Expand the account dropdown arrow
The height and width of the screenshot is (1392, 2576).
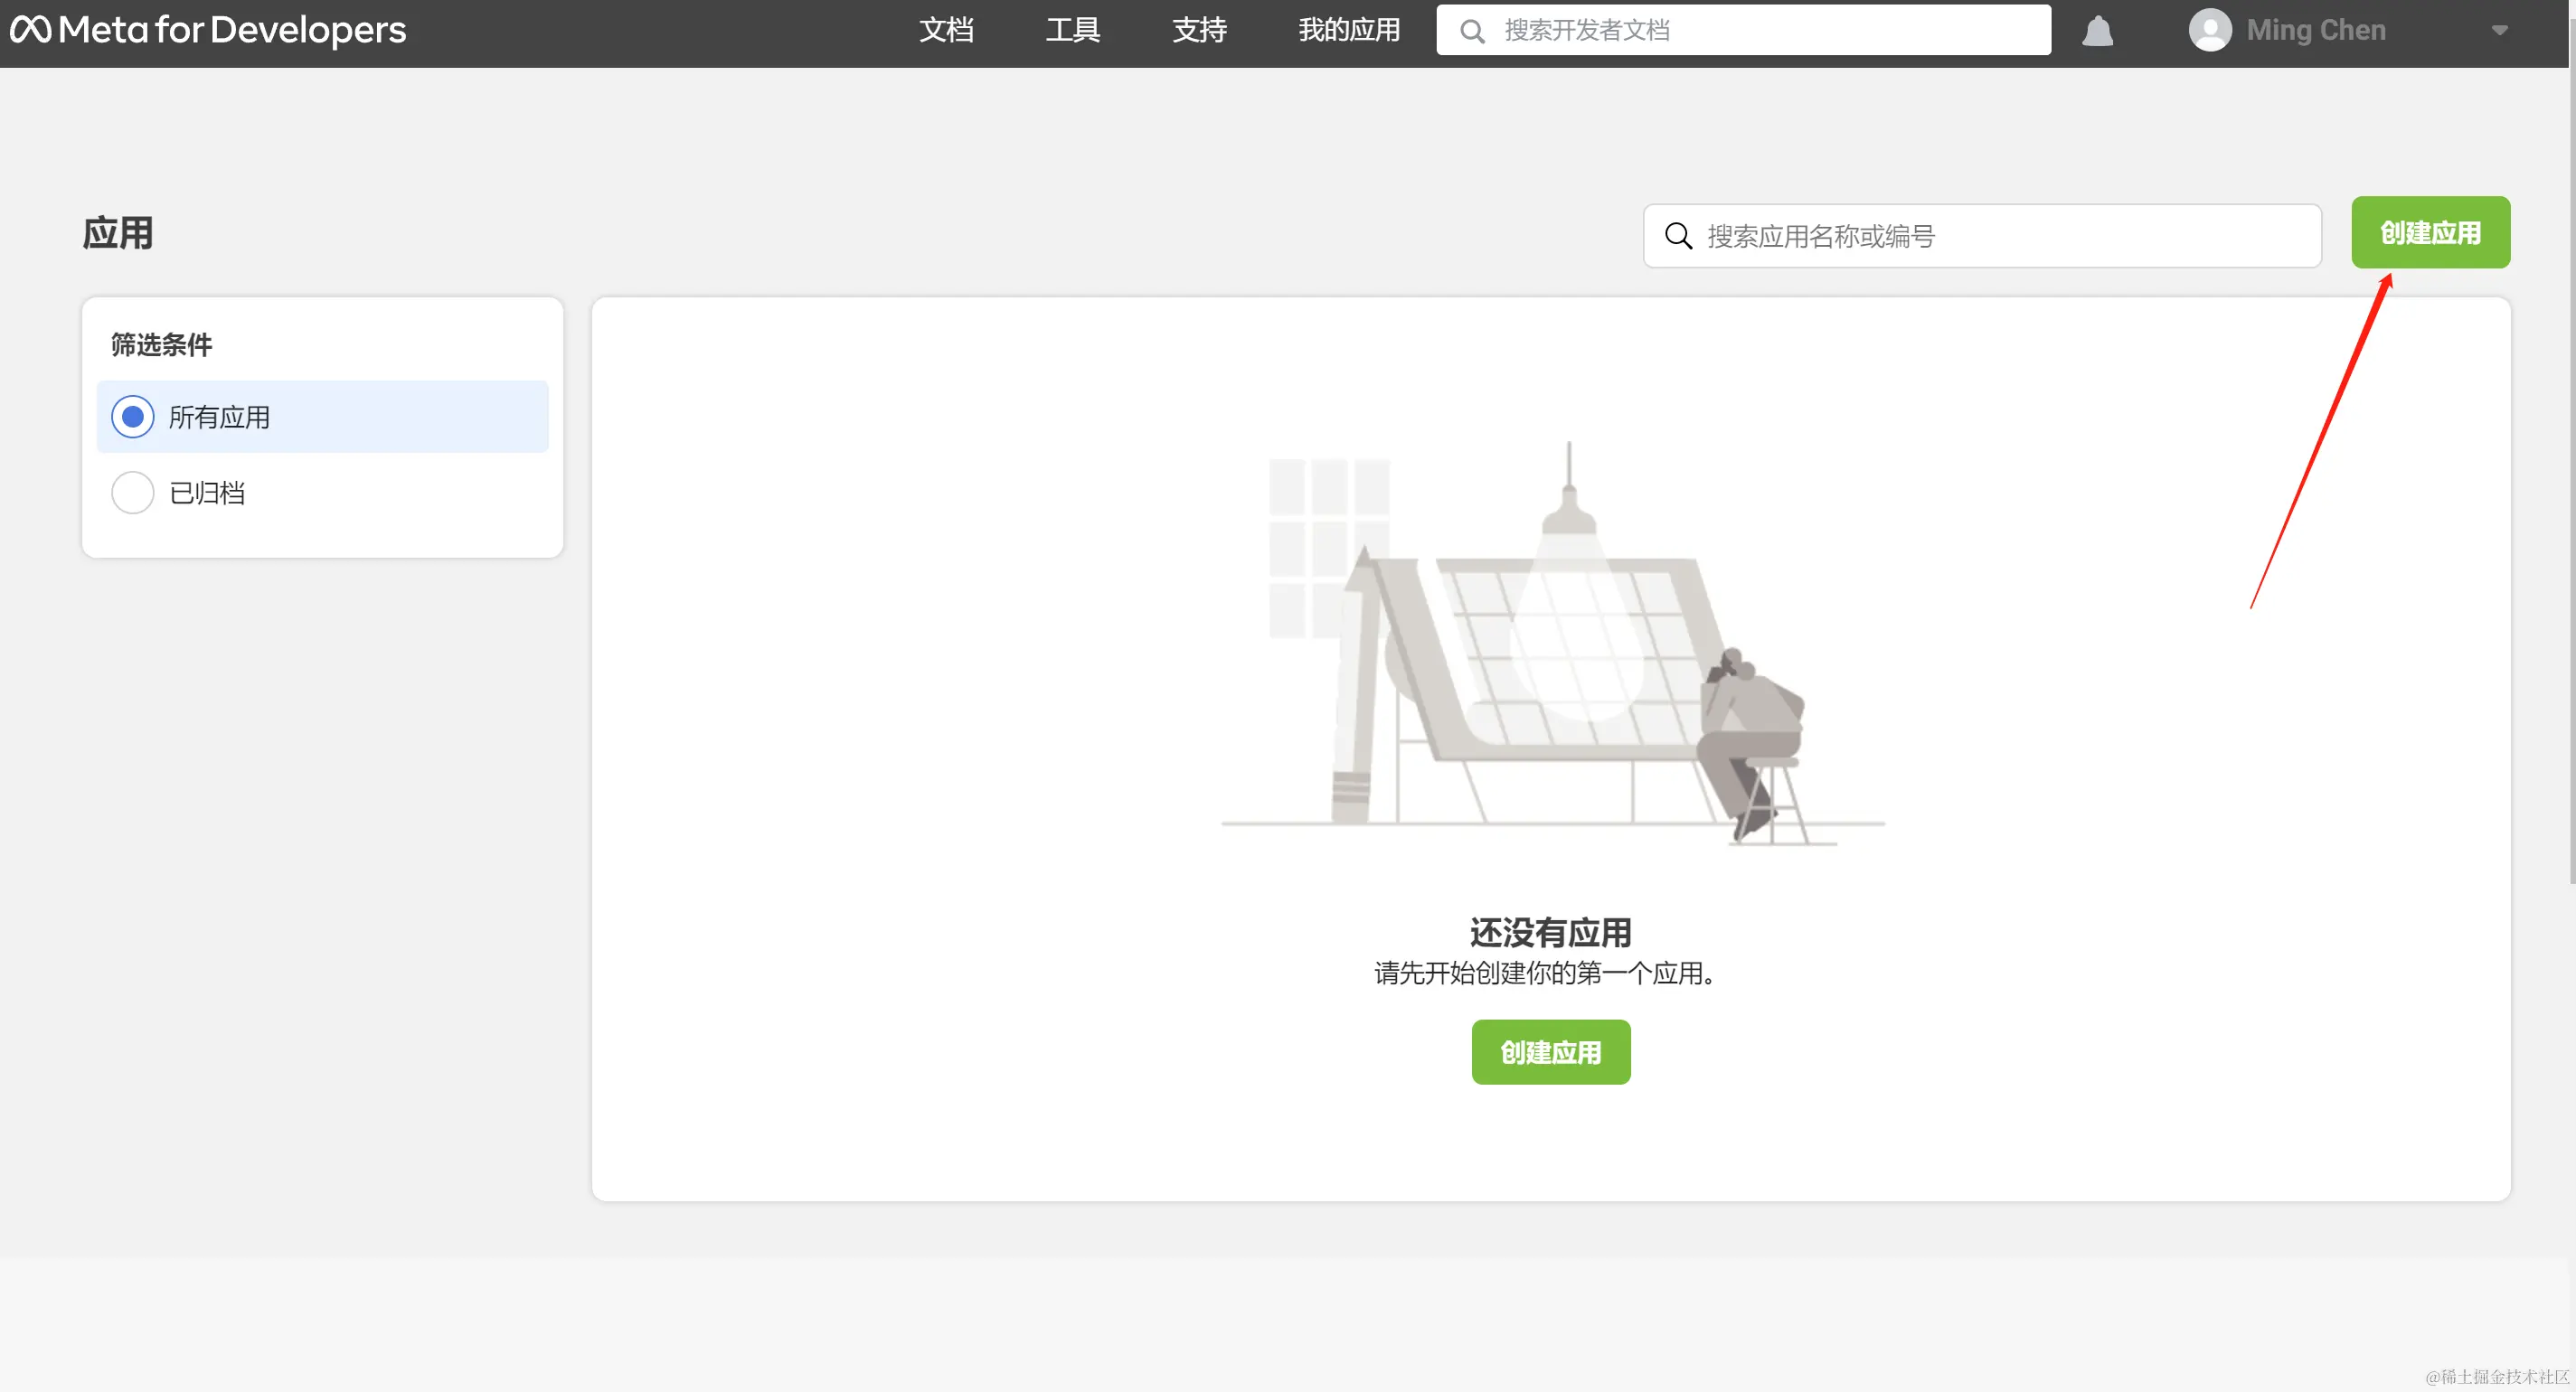2499,31
